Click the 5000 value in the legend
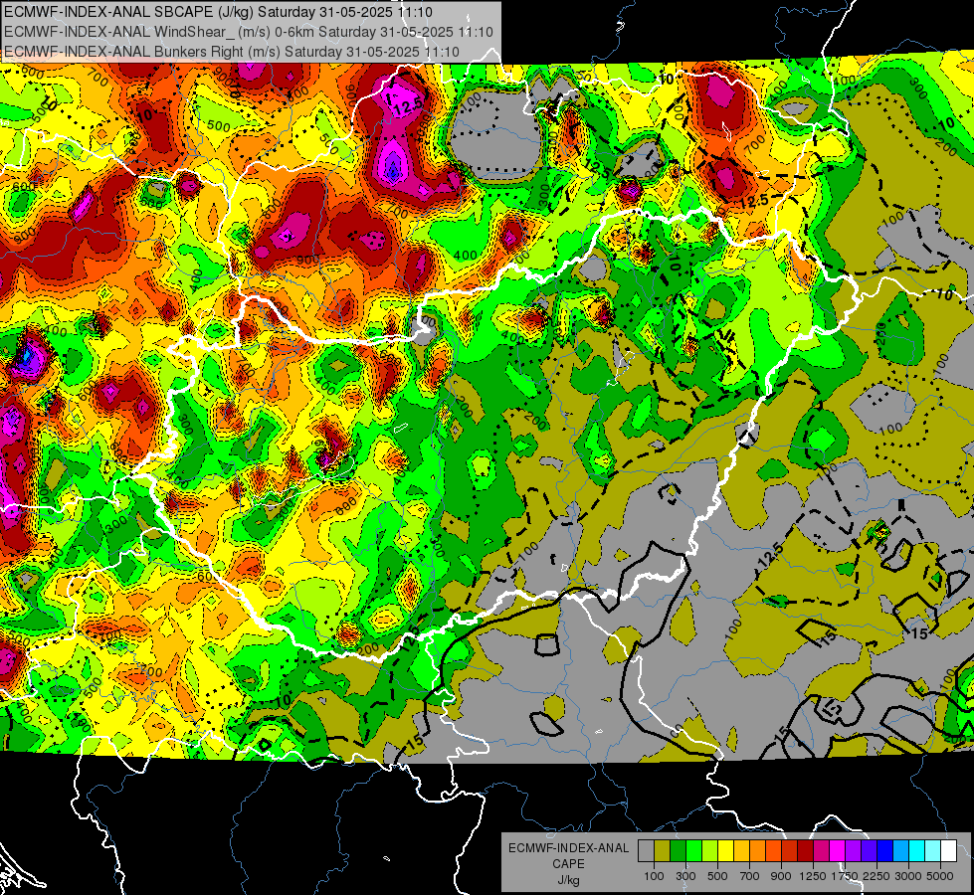 (940, 876)
